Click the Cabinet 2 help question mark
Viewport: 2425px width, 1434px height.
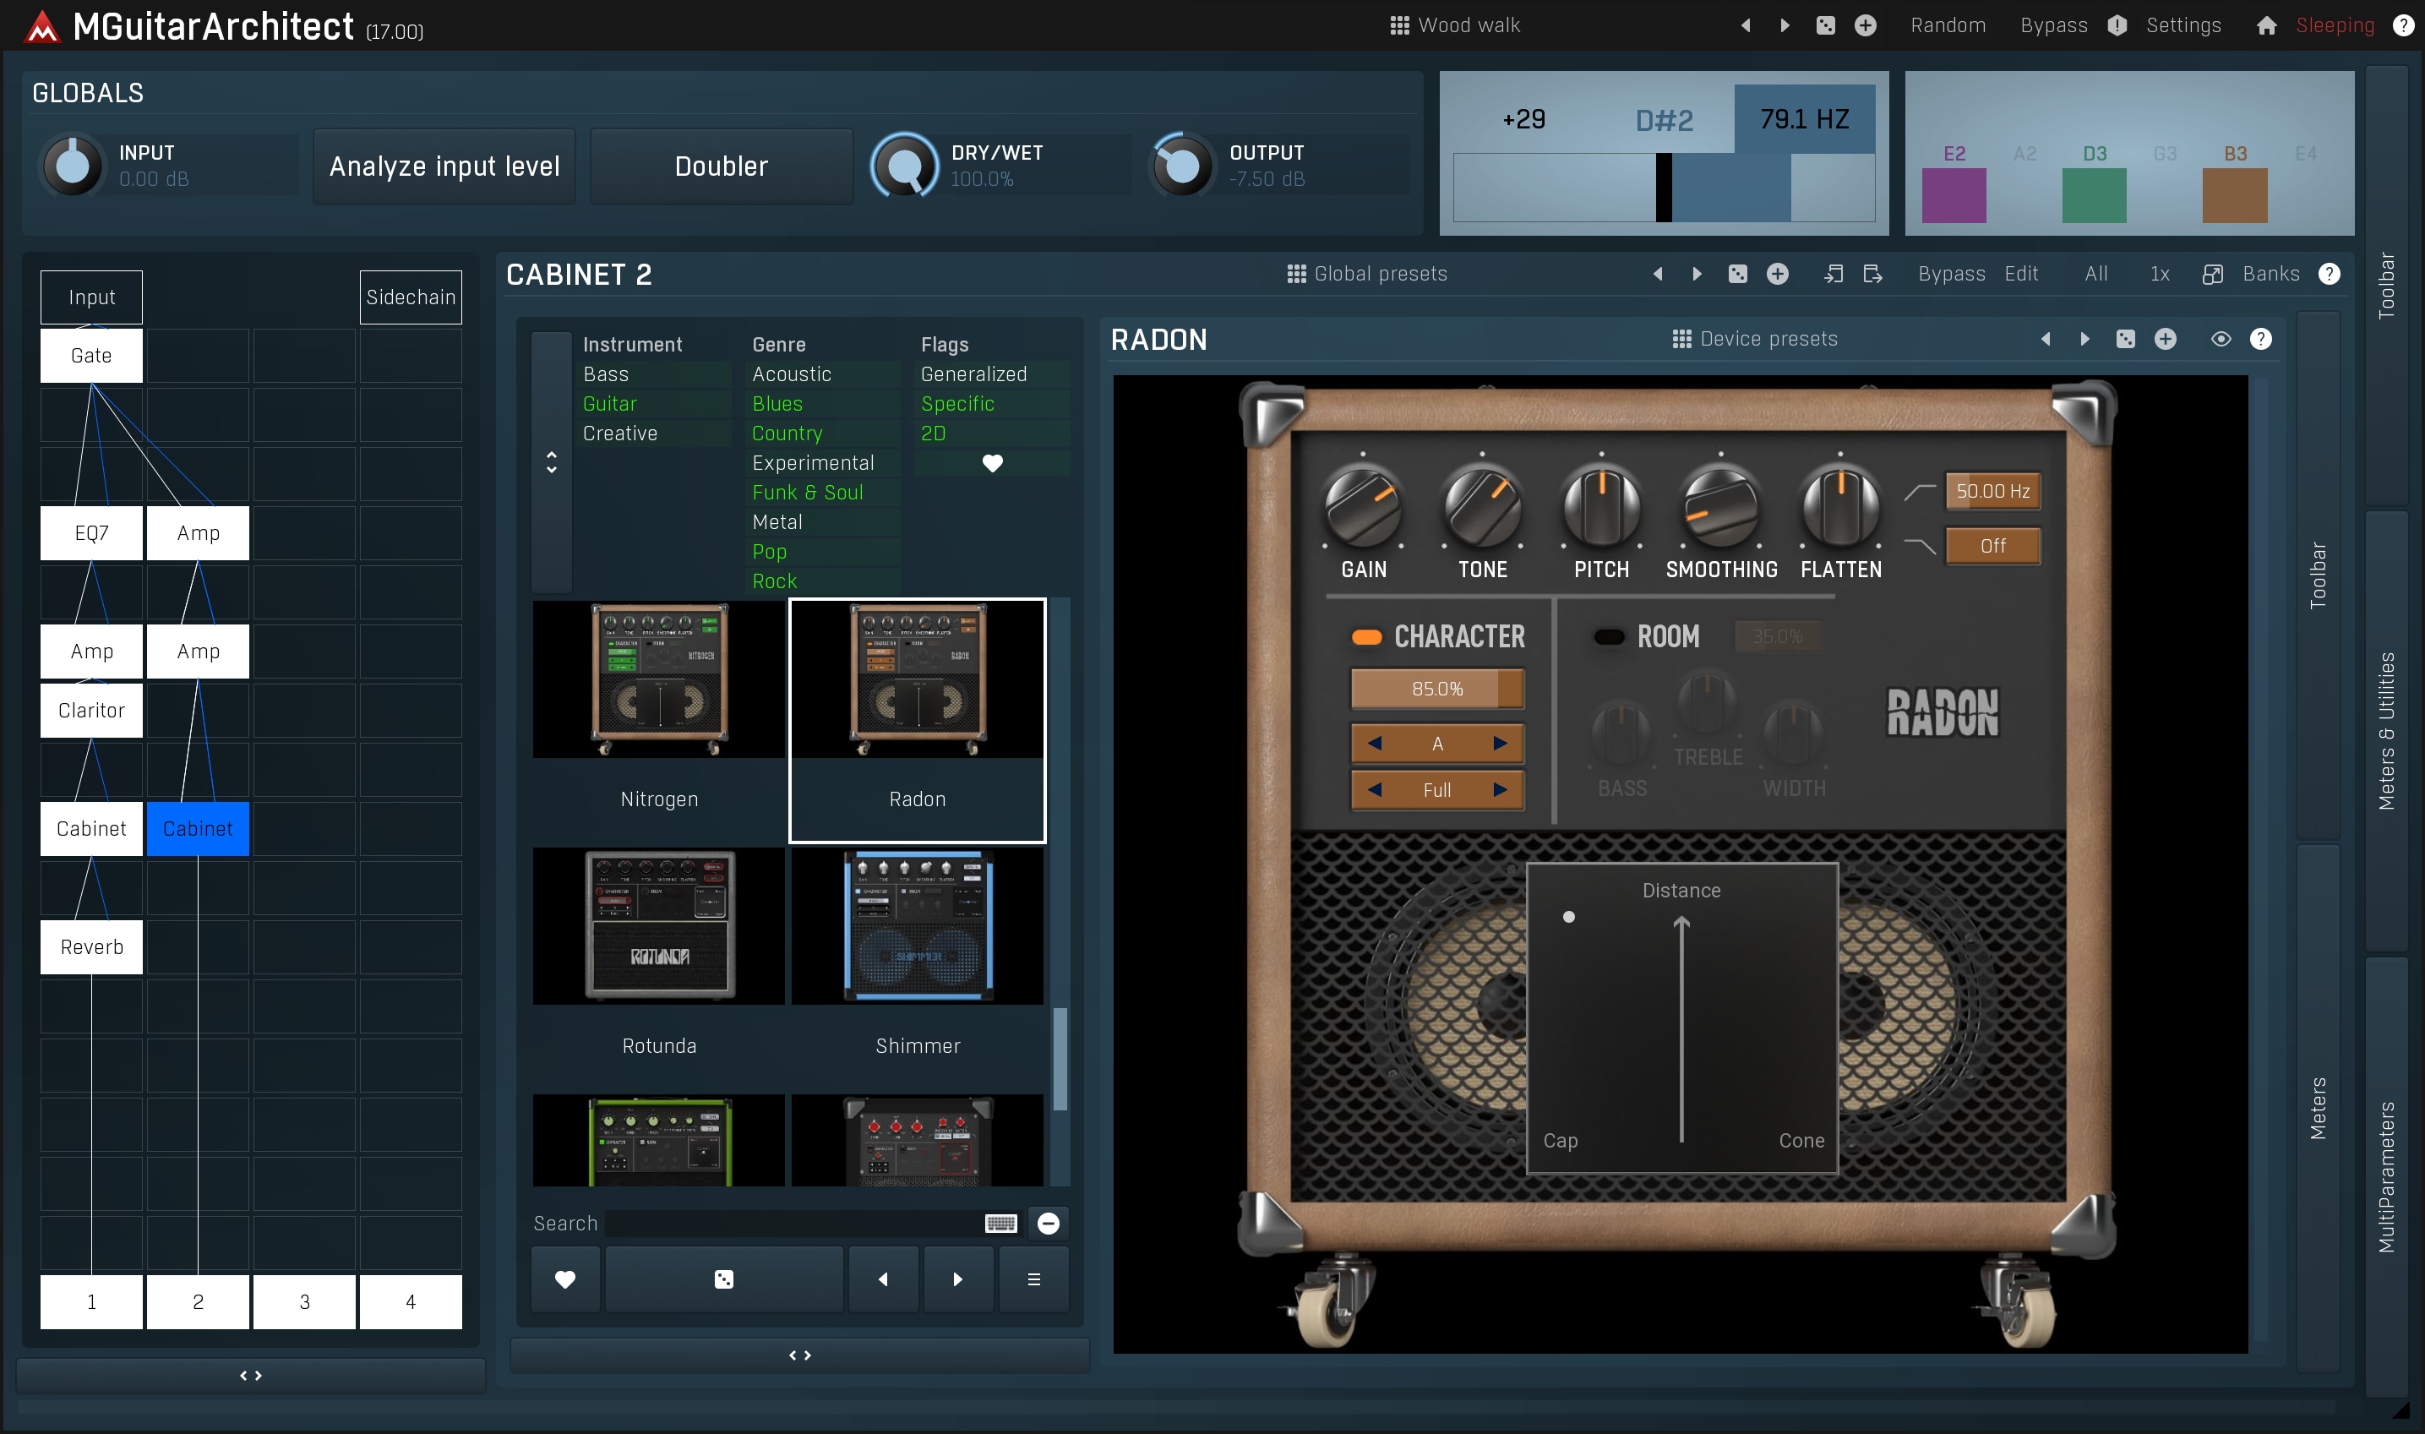(2330, 275)
